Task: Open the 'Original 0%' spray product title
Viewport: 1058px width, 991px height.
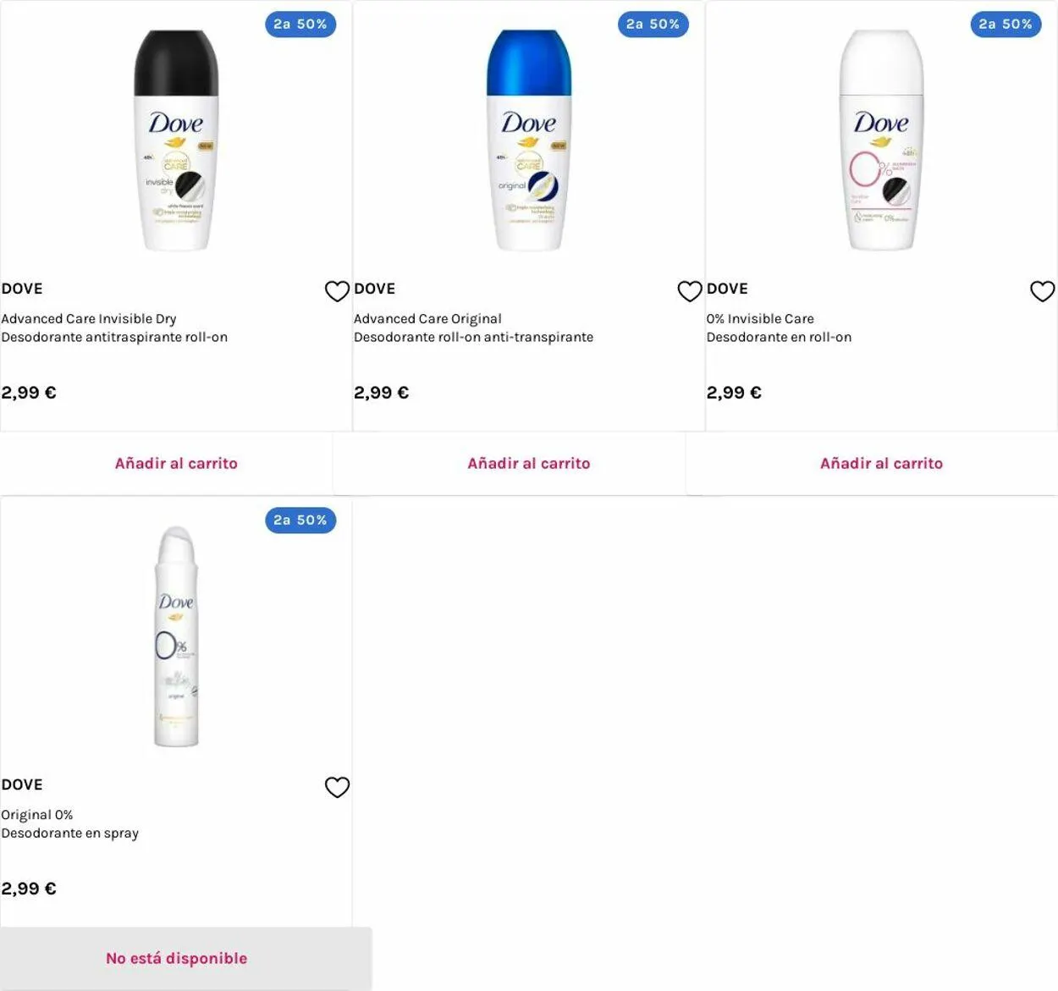Action: [x=37, y=815]
